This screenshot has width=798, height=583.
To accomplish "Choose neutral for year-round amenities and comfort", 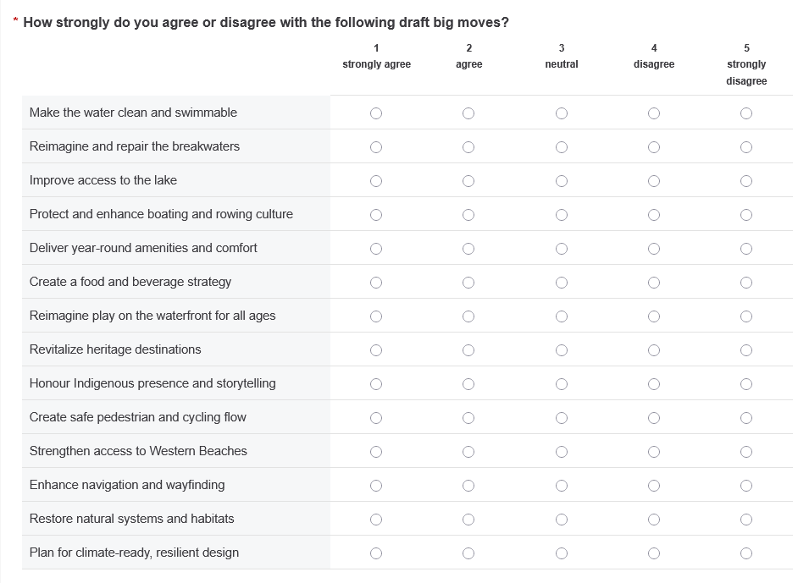I will (x=561, y=249).
